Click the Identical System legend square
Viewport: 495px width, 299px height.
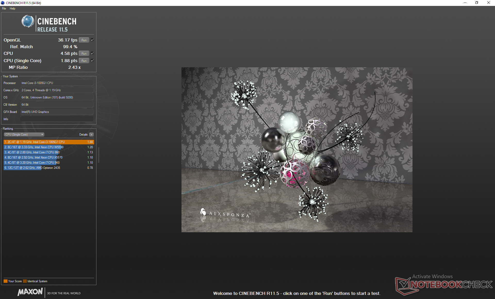pos(25,281)
